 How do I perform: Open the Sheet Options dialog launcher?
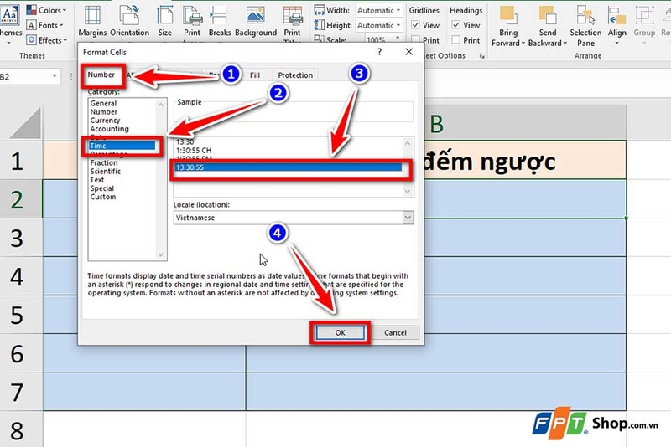coord(481,56)
